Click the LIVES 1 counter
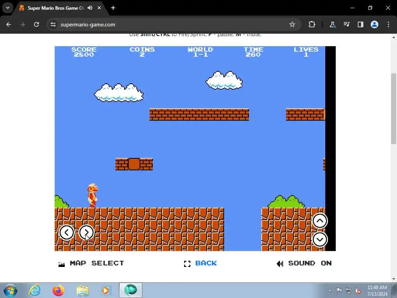Image resolution: width=397 pixels, height=298 pixels. [x=306, y=52]
